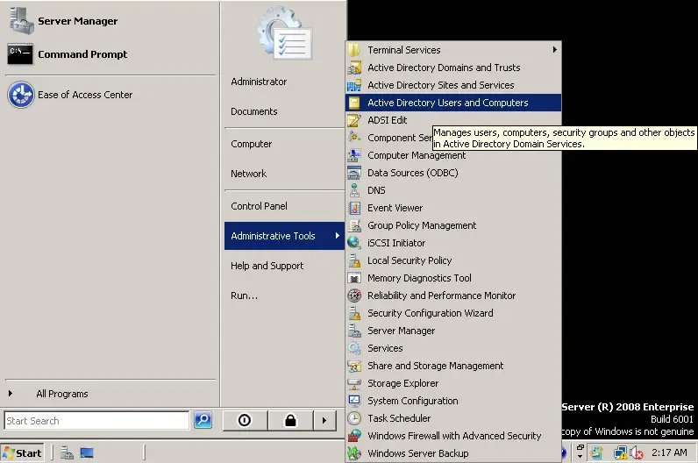Click the Start button
This screenshot has height=463, width=698.
pyautogui.click(x=23, y=453)
